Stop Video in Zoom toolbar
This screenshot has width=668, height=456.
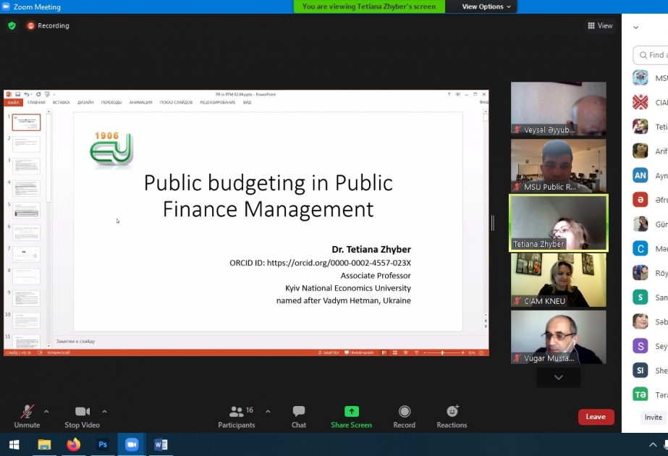coord(83,417)
